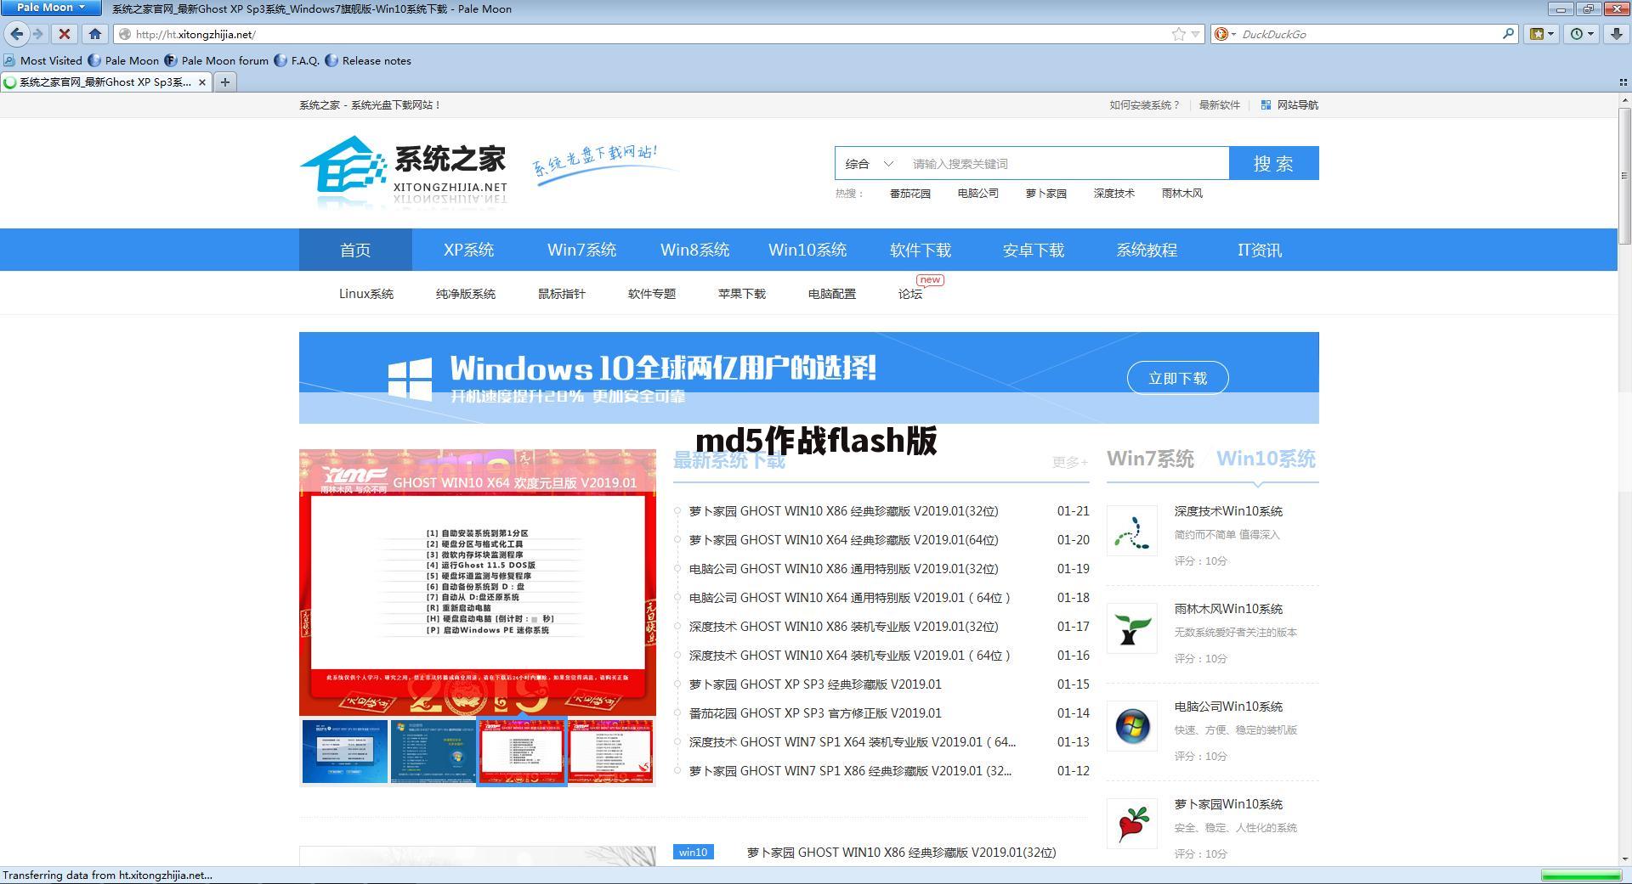Select the XP系统 navigation tab

[468, 250]
